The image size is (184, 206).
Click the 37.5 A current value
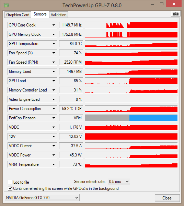(x=71, y=146)
